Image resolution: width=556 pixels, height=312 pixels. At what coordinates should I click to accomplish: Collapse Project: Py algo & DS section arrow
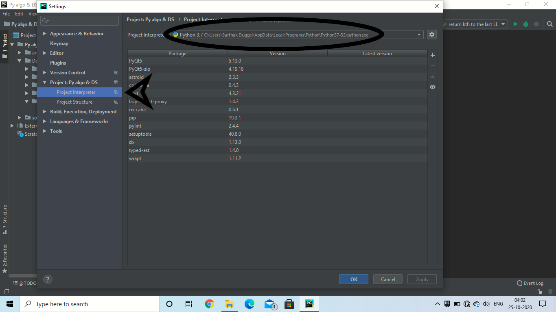(45, 82)
